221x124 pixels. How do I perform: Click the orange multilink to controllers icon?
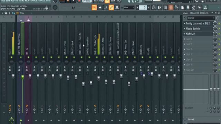click(x=111, y=8)
